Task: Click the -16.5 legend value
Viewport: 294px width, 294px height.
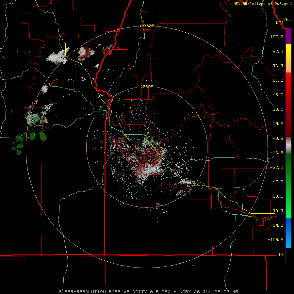Action: [277, 153]
